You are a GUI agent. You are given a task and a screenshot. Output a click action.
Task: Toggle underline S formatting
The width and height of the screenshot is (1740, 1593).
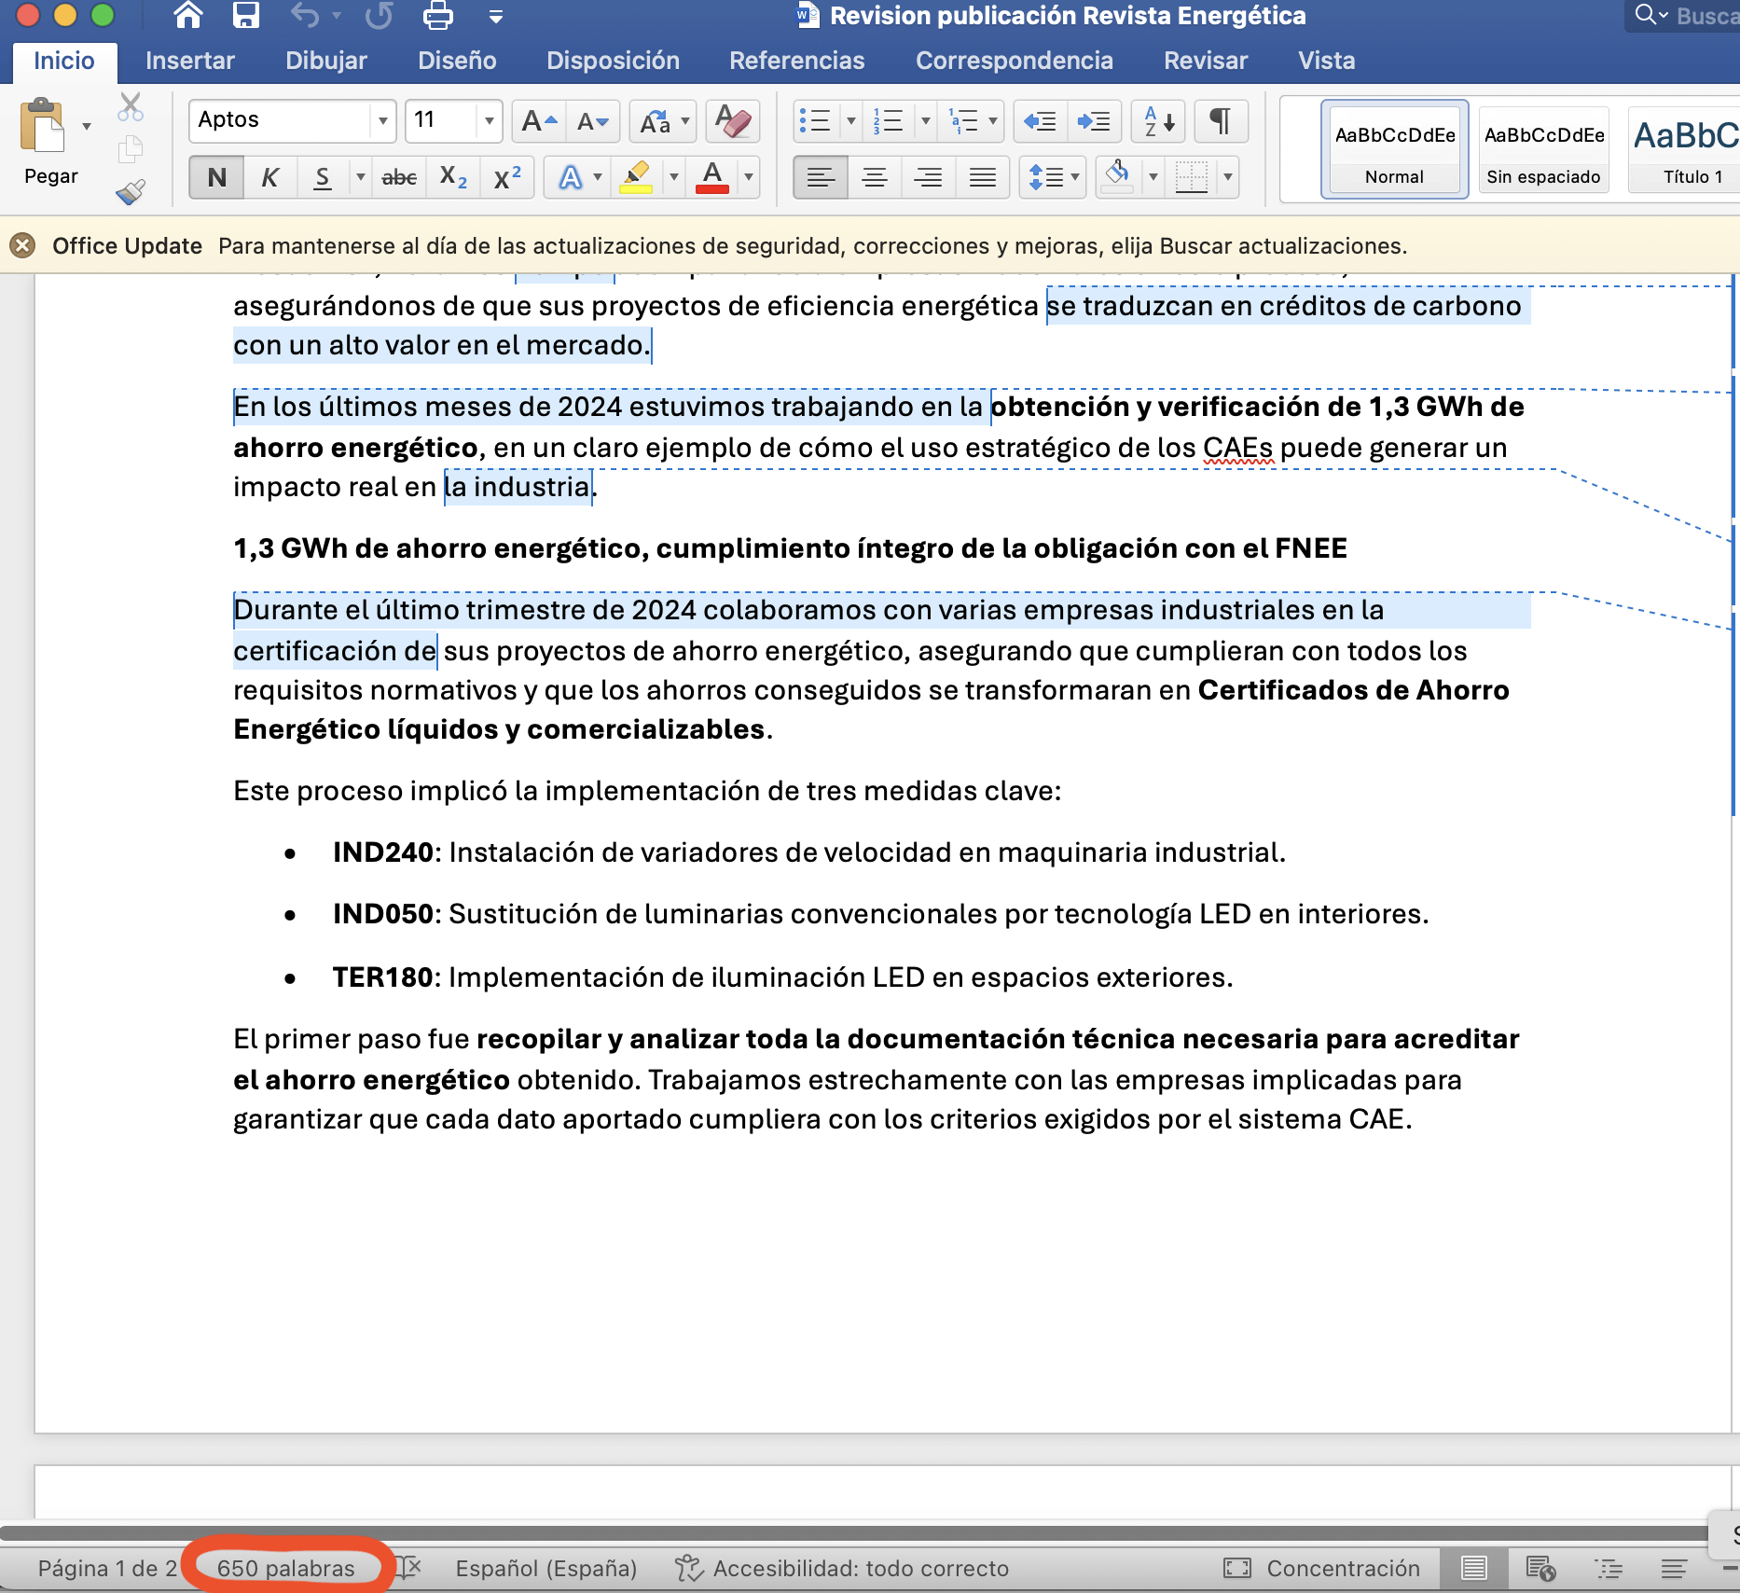(323, 177)
